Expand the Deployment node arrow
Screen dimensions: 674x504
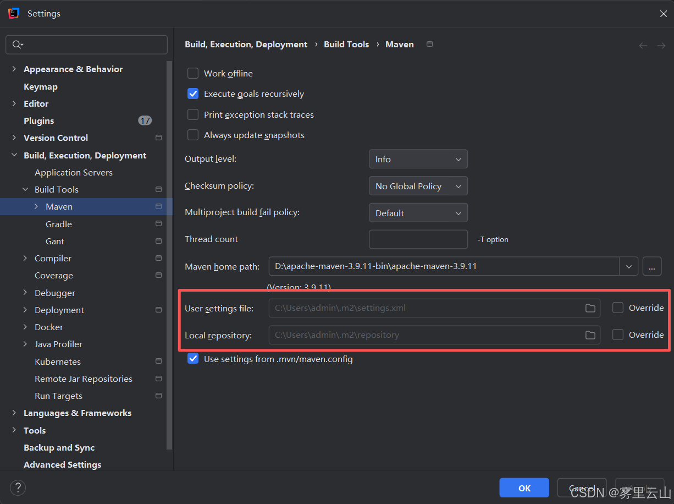[25, 310]
